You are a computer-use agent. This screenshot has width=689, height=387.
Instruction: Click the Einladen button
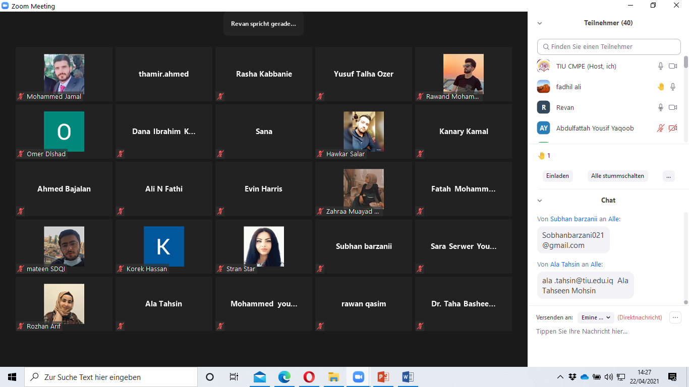[557, 176]
